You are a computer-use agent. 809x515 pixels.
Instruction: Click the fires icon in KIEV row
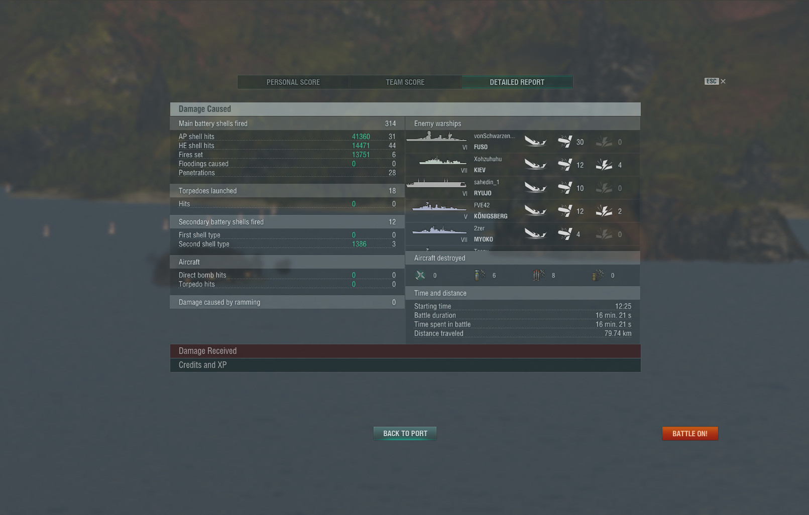coord(604,165)
